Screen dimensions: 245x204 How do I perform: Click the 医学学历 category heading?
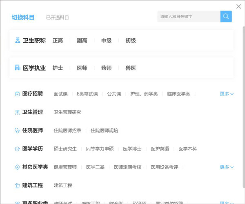[33, 149]
